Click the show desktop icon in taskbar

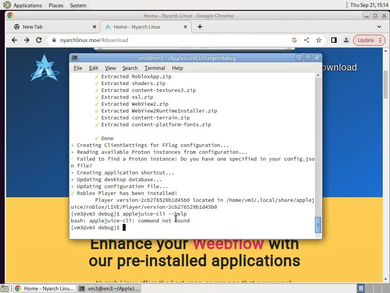(5, 288)
